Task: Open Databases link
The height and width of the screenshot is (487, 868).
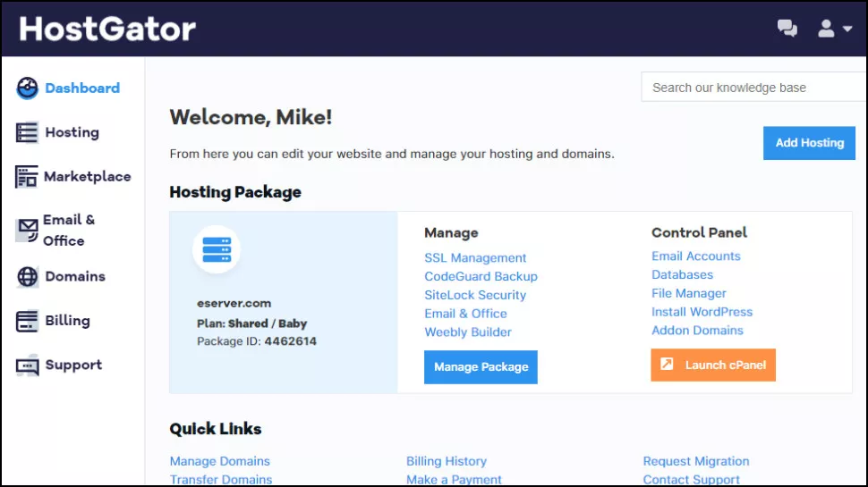Action: 682,274
